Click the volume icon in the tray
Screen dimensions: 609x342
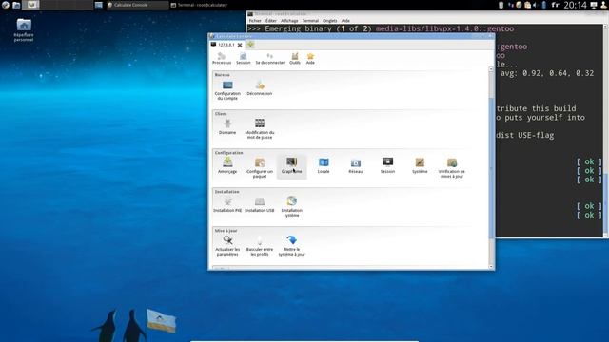click(x=535, y=5)
